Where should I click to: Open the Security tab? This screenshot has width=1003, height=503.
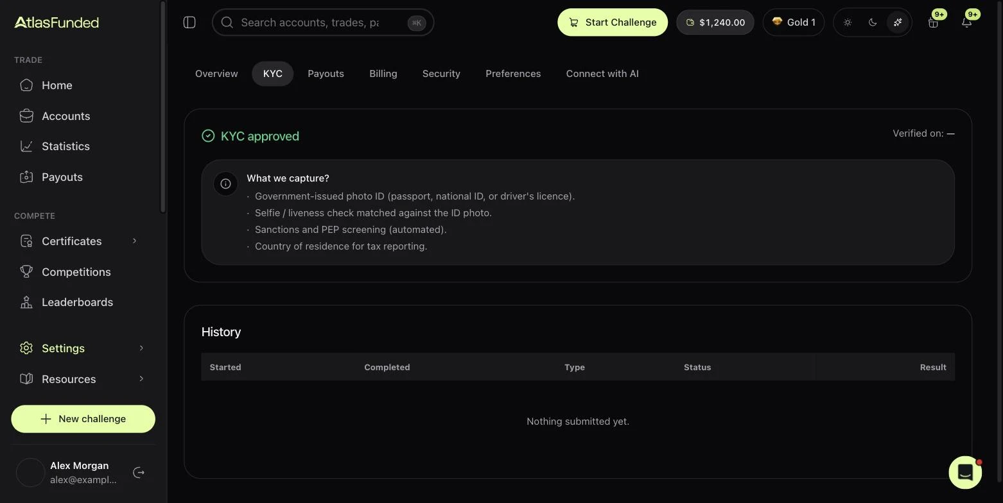(441, 74)
